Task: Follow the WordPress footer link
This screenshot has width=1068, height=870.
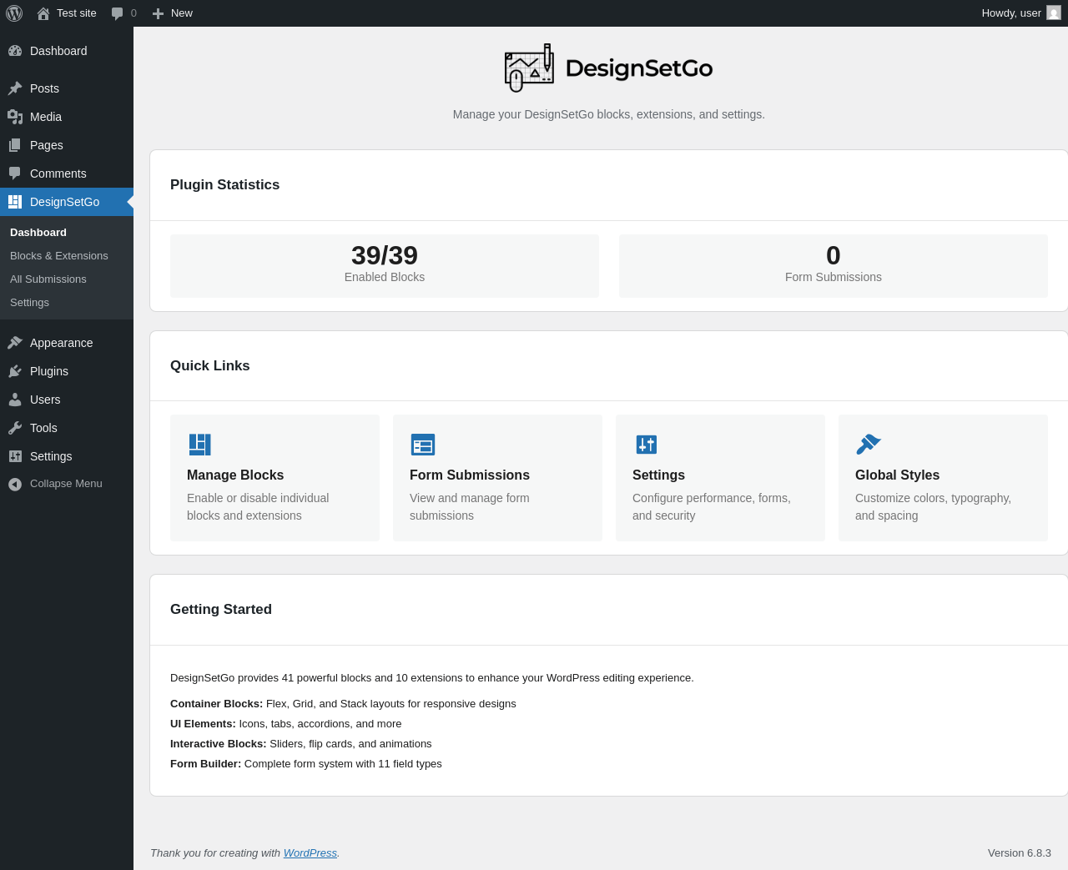Action: click(310, 852)
